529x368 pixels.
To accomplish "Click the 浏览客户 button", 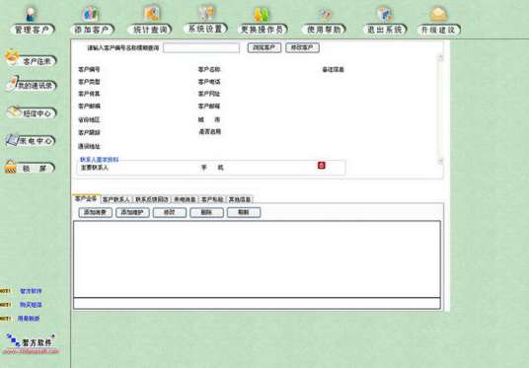I will pos(264,47).
